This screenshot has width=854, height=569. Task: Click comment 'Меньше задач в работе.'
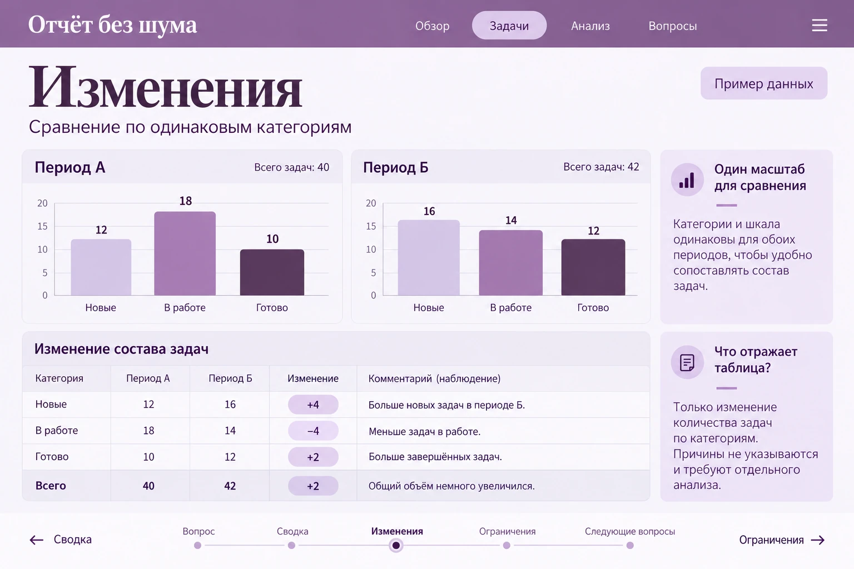(x=424, y=431)
